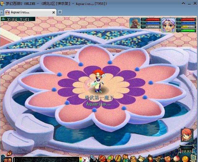Select the 世界 chat channel button

click(8, 160)
